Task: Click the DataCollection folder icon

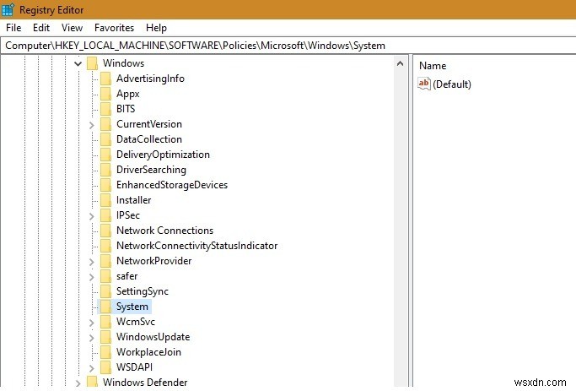Action: [105, 139]
